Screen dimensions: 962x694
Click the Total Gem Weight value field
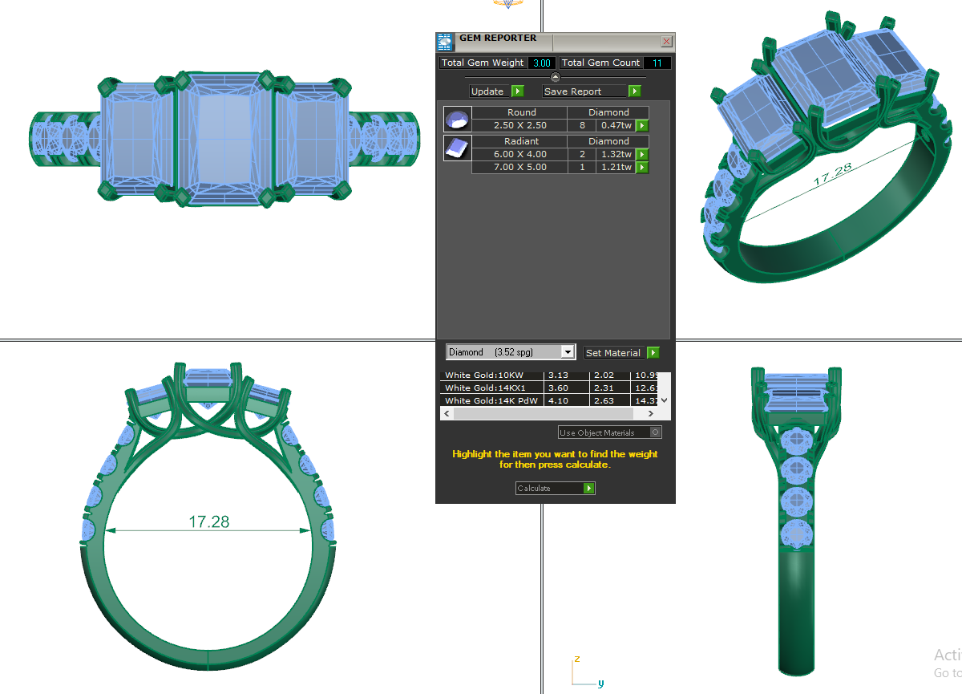pos(542,63)
